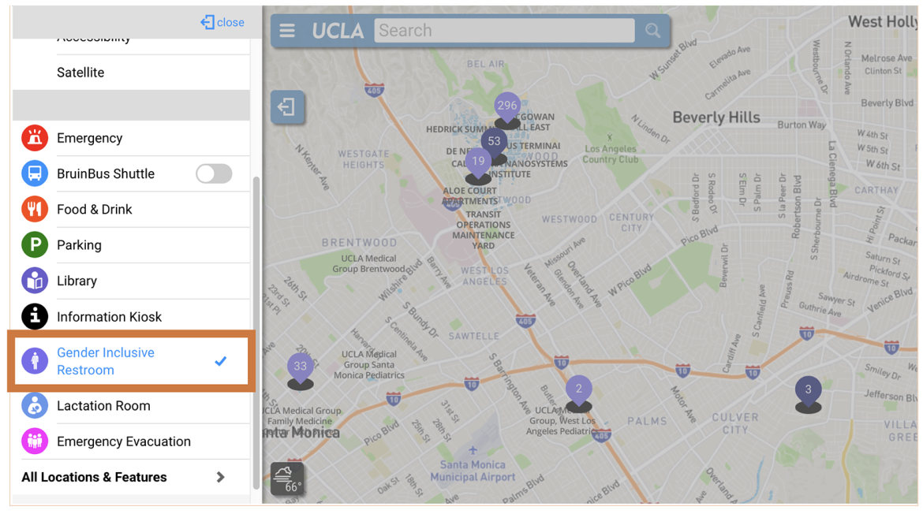
Task: Select the Emergency category row
Action: [131, 138]
